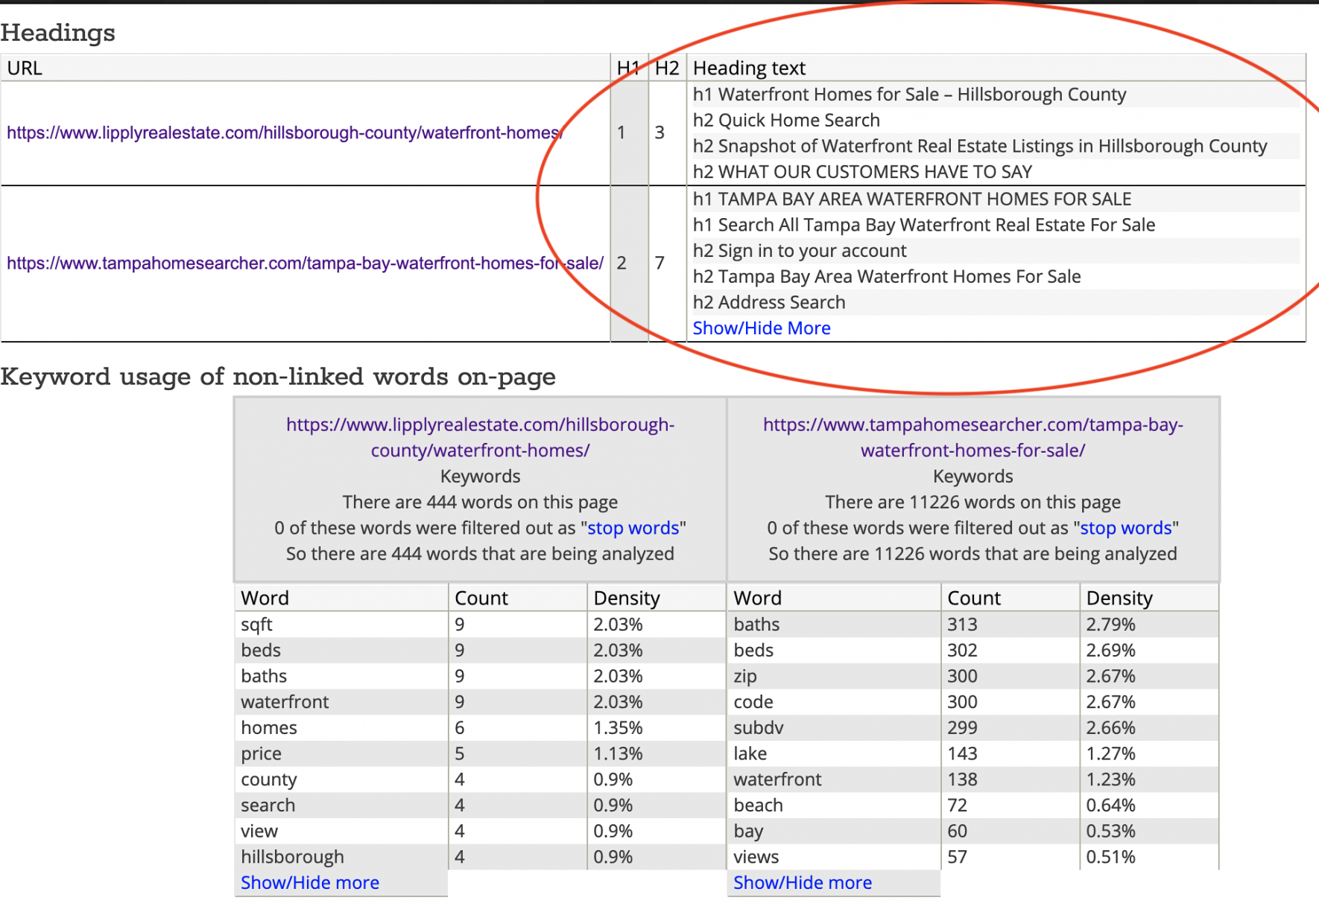Expand Show/Hide more under left keyword table
Viewport: 1319px width, 912px height.
click(310, 883)
